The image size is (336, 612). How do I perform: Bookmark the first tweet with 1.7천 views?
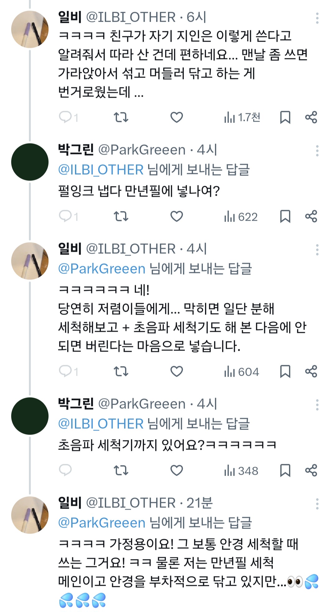point(285,117)
